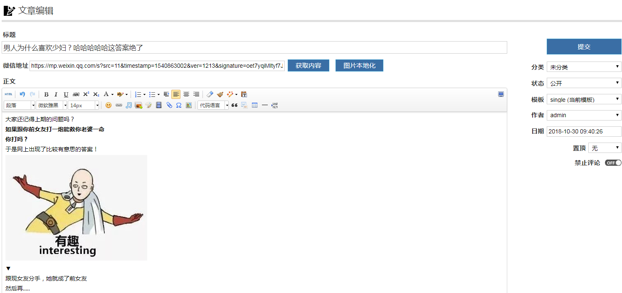Open the 作者 dropdown showing admin
Viewport: 622px width, 293px height.
pyautogui.click(x=584, y=115)
